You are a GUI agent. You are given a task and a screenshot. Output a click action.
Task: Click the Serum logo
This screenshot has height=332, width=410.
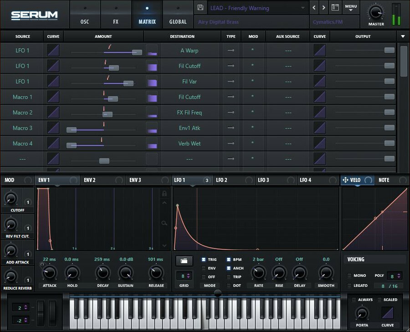click(x=34, y=15)
